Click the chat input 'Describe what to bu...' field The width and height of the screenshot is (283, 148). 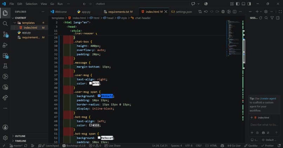[x=264, y=125]
